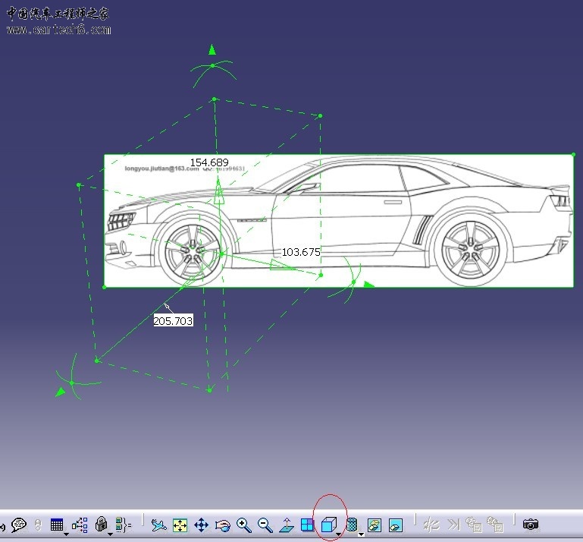Click the Zoom In magnifier

[x=244, y=525]
